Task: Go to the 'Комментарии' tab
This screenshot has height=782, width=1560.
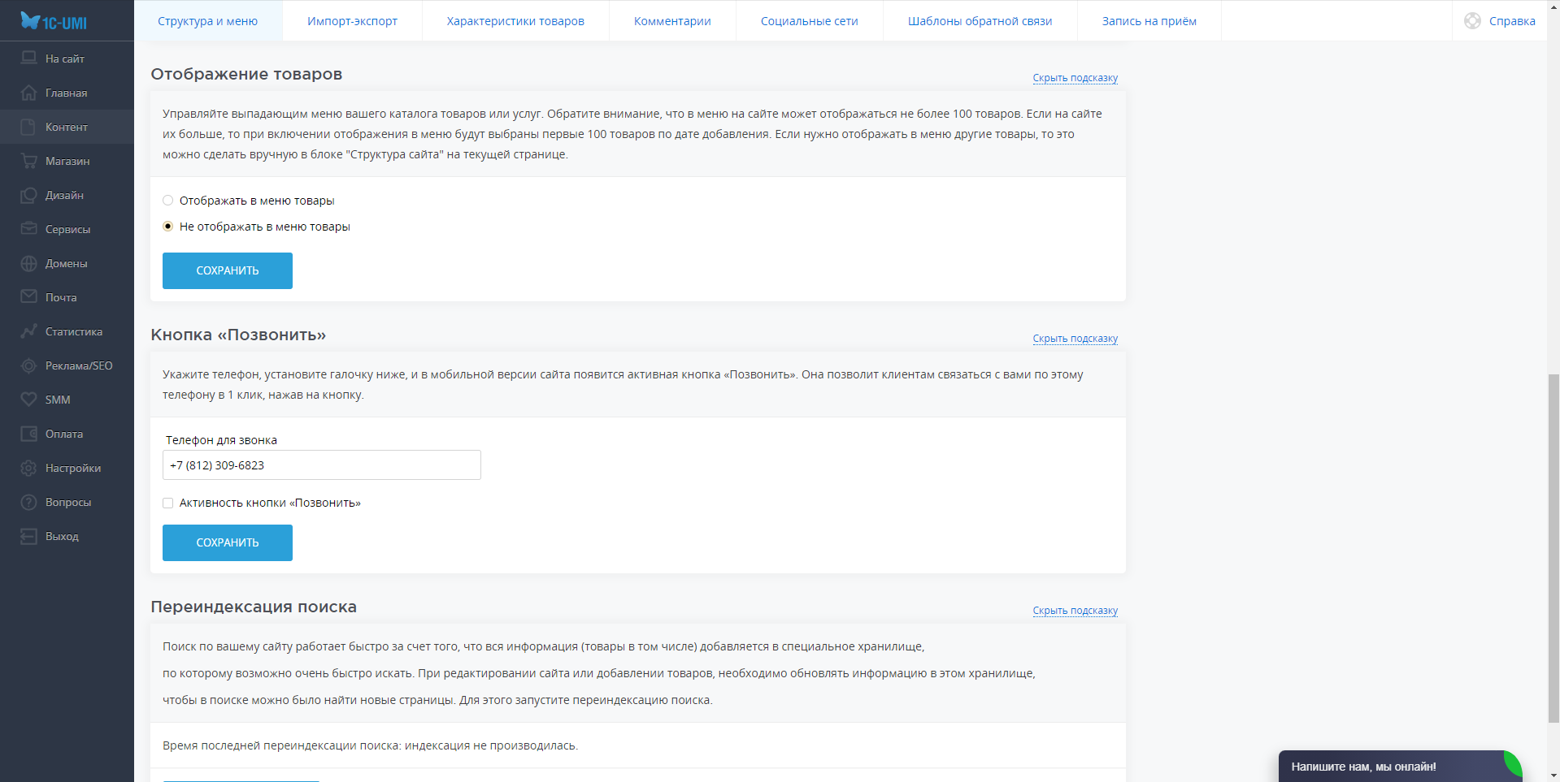Action: [x=672, y=21]
